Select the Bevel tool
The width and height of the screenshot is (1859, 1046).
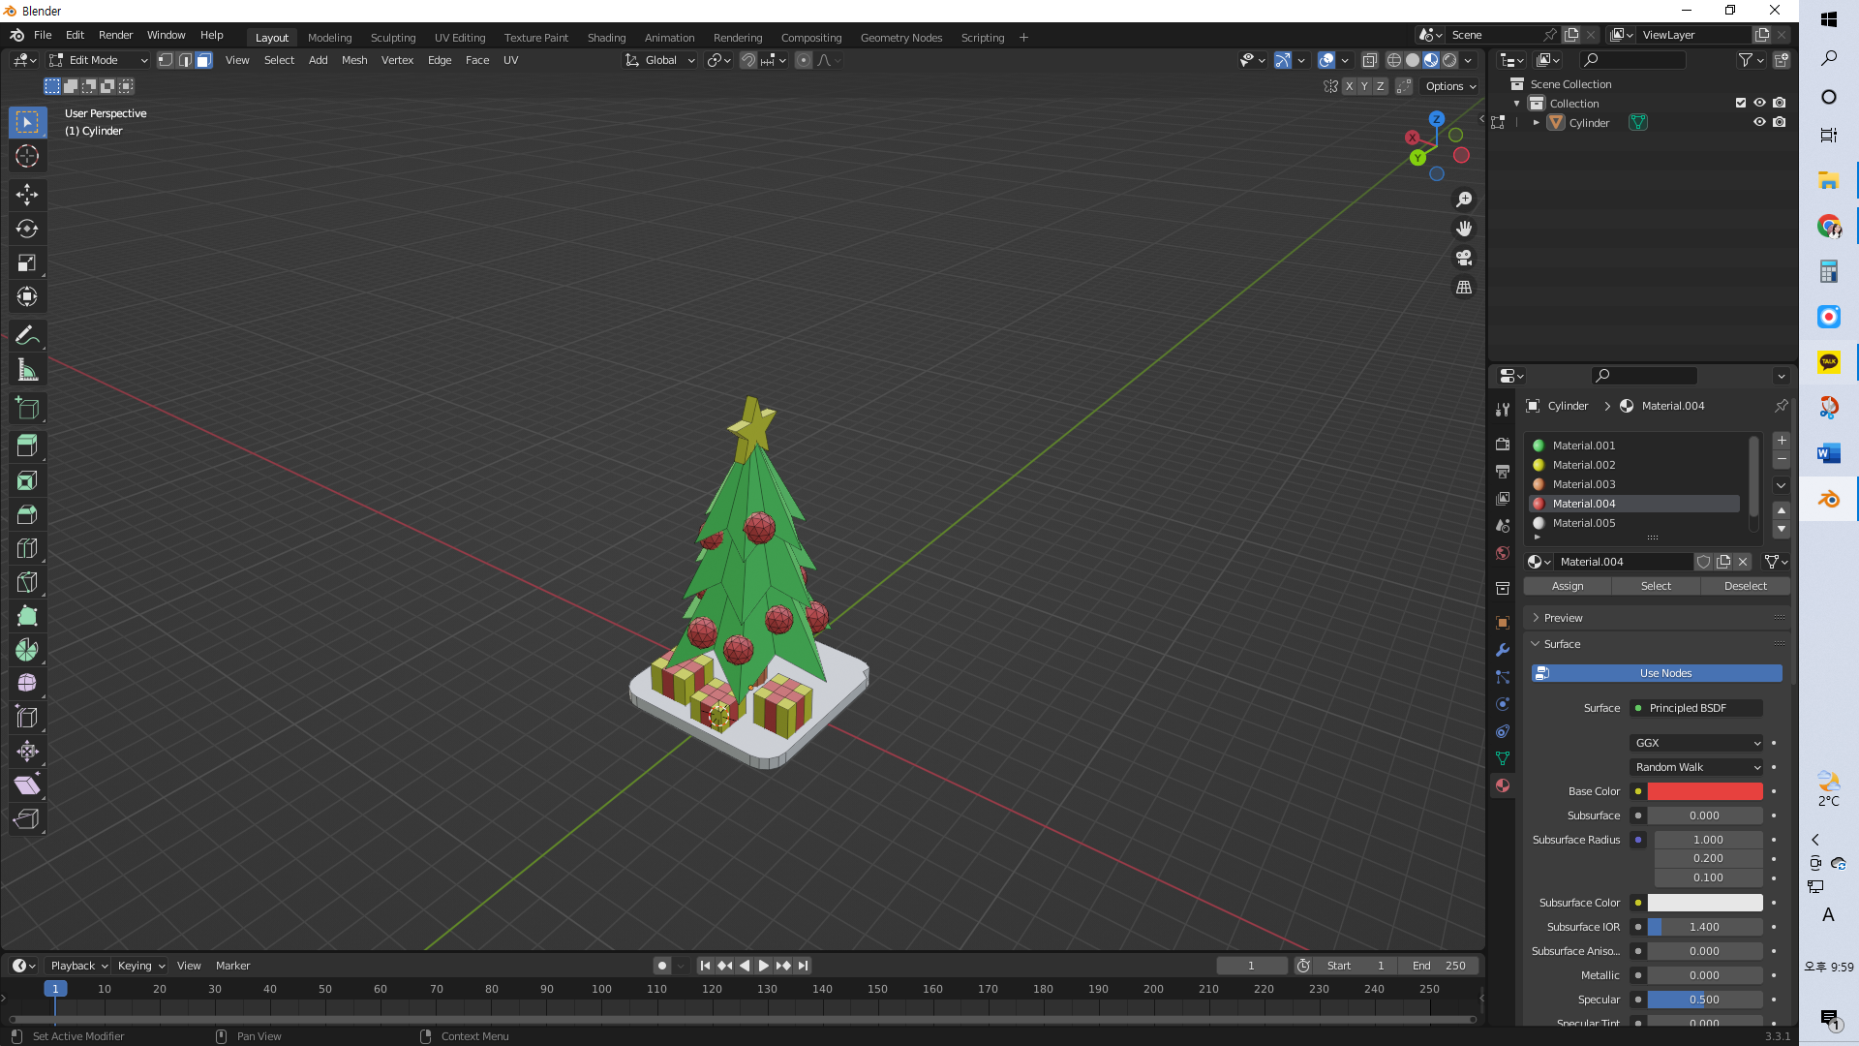27,514
